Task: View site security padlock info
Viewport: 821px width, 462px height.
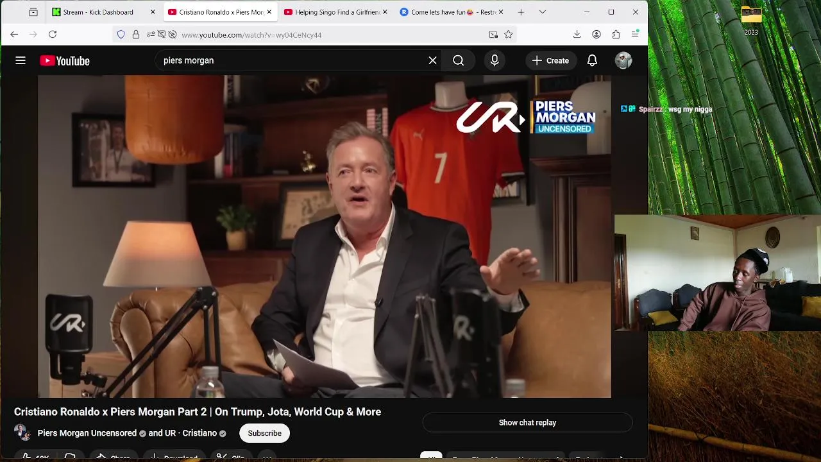Action: 135,35
